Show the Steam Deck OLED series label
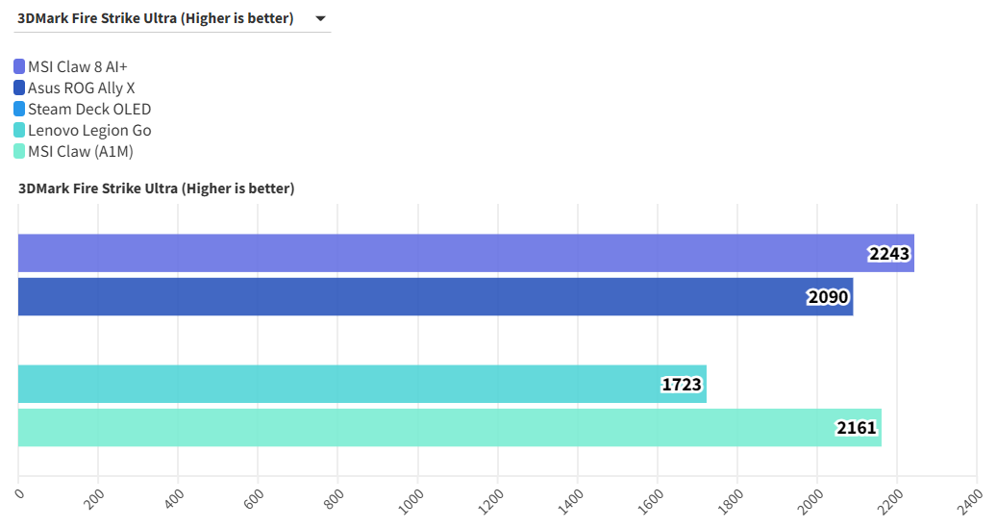Screen dimensions: 997x527 (88, 109)
